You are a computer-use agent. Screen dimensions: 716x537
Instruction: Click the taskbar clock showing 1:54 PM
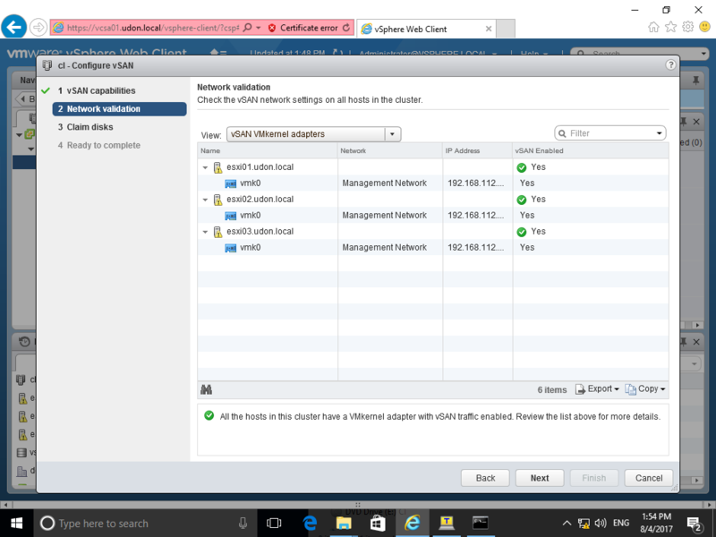click(657, 524)
